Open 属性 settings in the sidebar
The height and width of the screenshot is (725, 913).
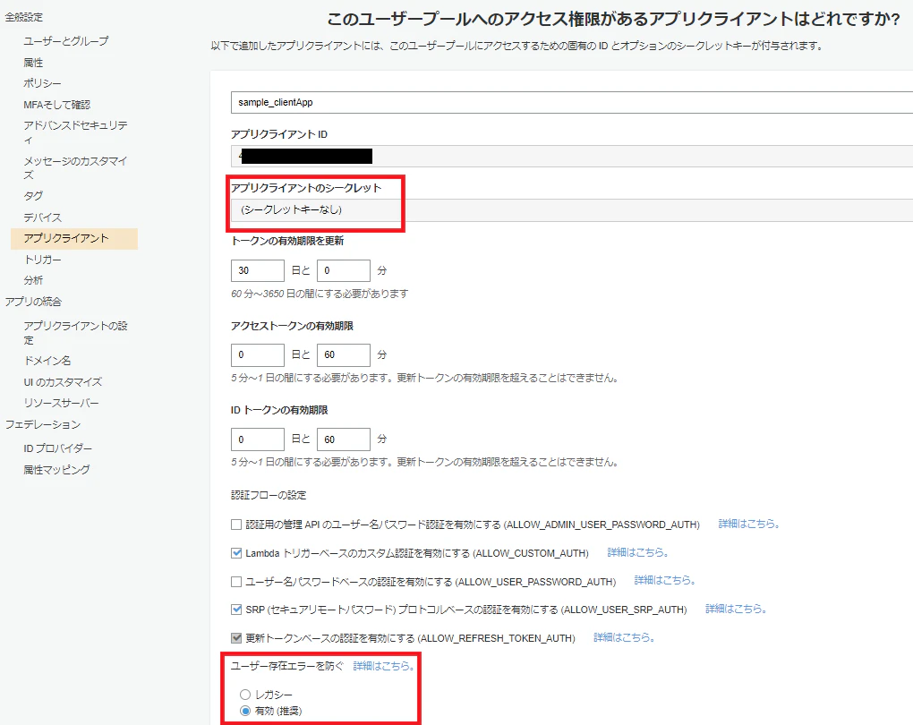click(x=33, y=63)
